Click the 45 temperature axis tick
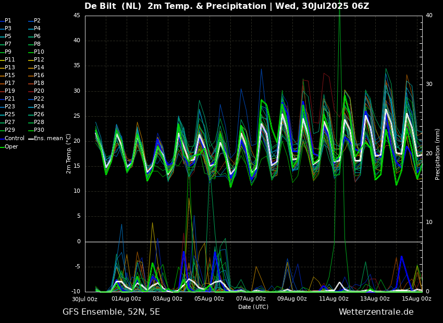The image size is (443, 323). click(x=77, y=15)
